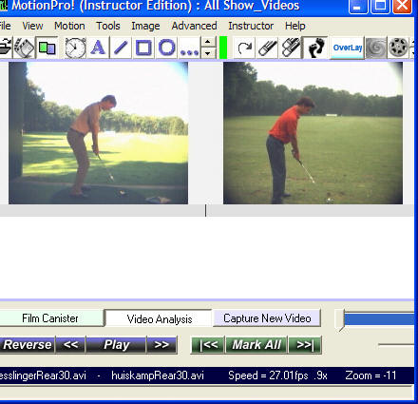Click the stepper down arrow in toolbar

[208, 53]
